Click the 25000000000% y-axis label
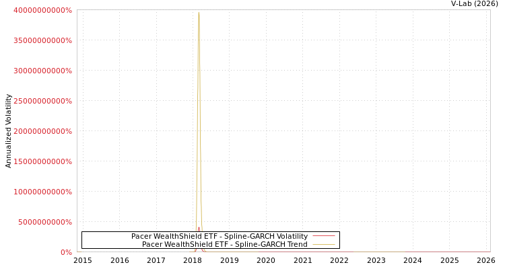 [43, 101]
